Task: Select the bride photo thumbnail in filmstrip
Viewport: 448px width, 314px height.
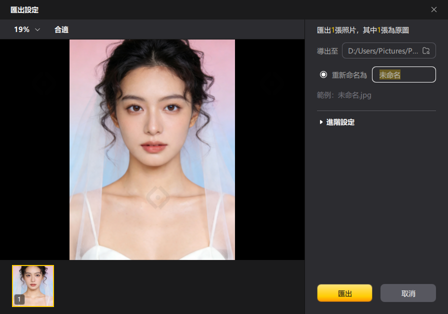Action: [x=33, y=285]
